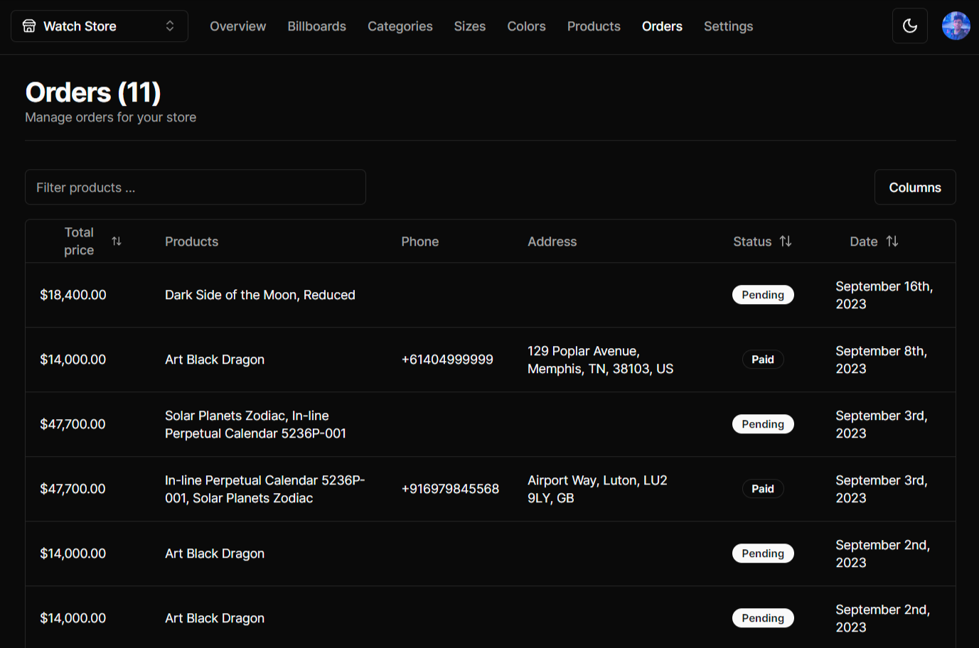Viewport: 979px width, 648px height.
Task: Go to the Products tab
Action: 594,26
